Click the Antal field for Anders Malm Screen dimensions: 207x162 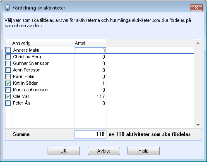point(90,50)
